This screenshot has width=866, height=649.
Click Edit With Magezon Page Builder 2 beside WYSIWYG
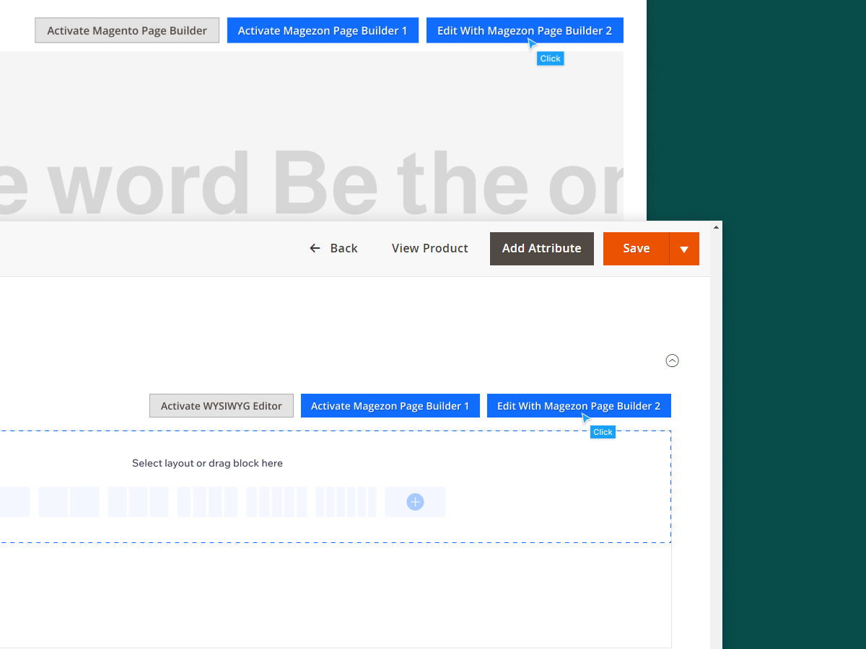[579, 406]
